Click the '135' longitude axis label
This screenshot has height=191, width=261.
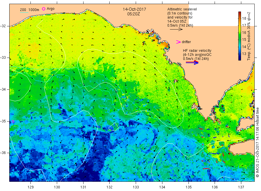click(x=188, y=187)
